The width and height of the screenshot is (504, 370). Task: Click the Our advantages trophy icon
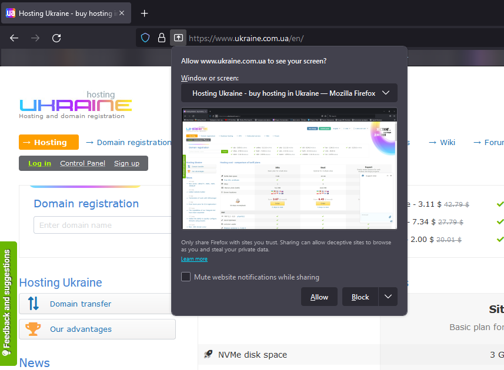(34, 329)
